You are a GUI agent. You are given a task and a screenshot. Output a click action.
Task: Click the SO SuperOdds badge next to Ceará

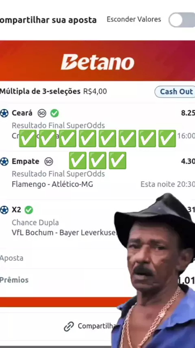click(x=42, y=113)
